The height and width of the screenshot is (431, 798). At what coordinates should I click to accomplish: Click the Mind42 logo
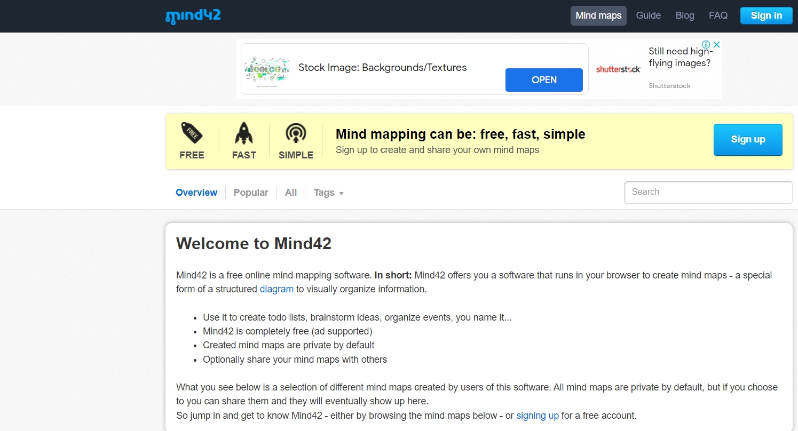(x=193, y=16)
